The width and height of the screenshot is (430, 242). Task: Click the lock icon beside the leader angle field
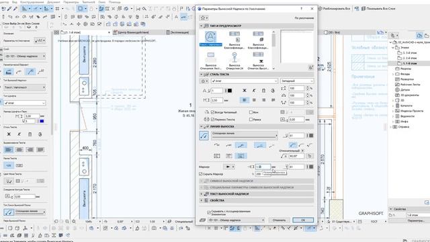310,156
